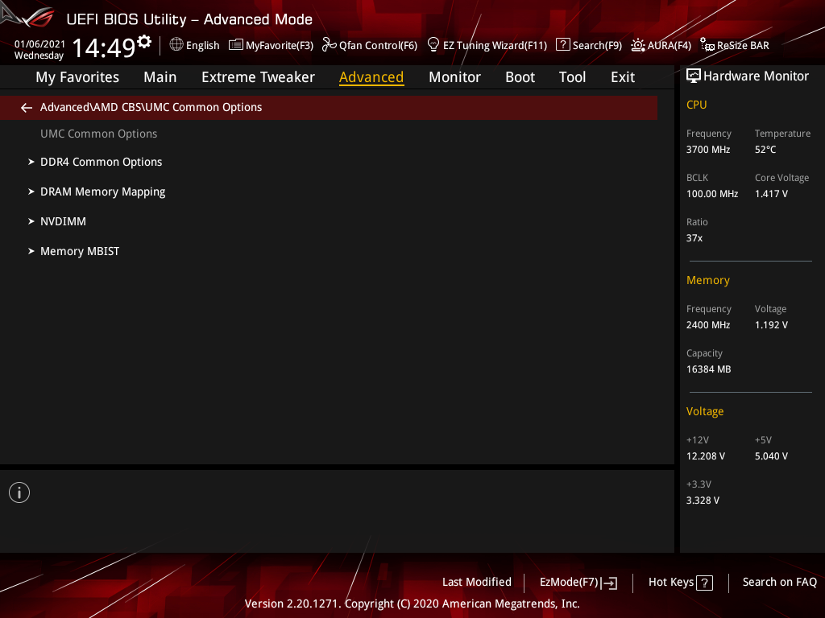Click the Hot Keys question mark box
Image resolution: width=825 pixels, height=618 pixels.
[x=704, y=583]
